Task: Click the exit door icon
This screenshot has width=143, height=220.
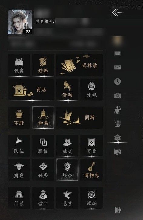Action: coord(118,210)
